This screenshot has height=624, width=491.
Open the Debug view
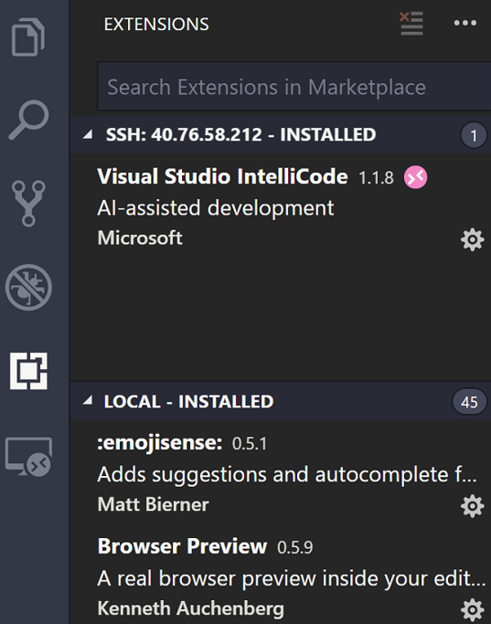[28, 287]
